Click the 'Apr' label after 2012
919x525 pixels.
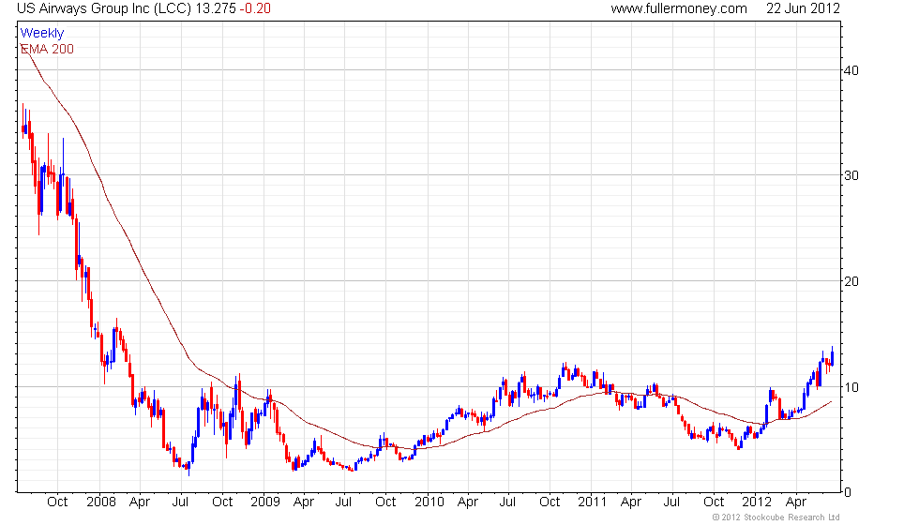pos(796,502)
